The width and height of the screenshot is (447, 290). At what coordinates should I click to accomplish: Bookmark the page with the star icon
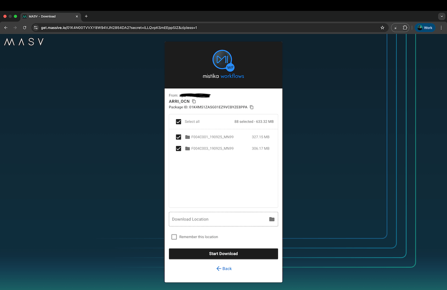click(382, 27)
